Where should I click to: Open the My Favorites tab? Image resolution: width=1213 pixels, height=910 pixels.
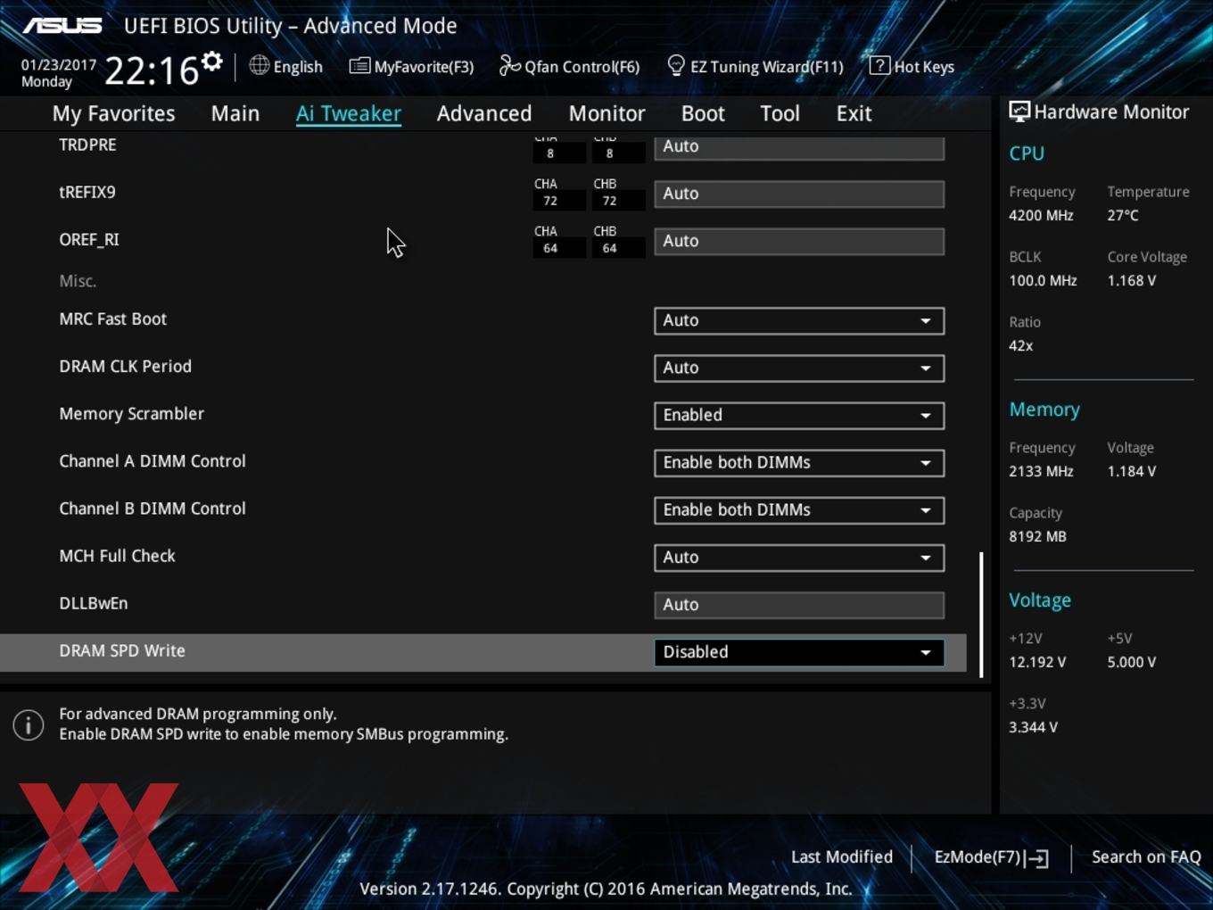[x=113, y=113]
